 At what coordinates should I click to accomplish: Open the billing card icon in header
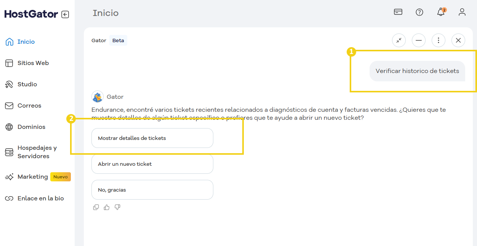click(x=398, y=12)
